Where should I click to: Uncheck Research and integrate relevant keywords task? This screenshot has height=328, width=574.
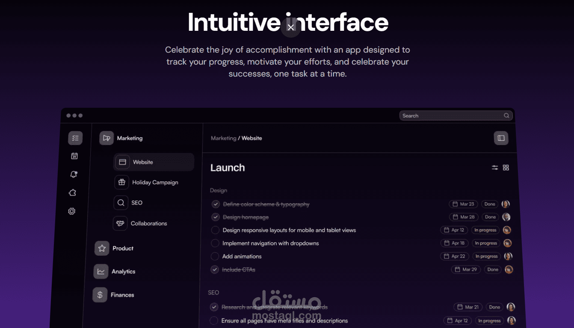point(214,307)
